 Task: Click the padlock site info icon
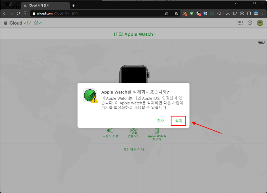[34, 14]
